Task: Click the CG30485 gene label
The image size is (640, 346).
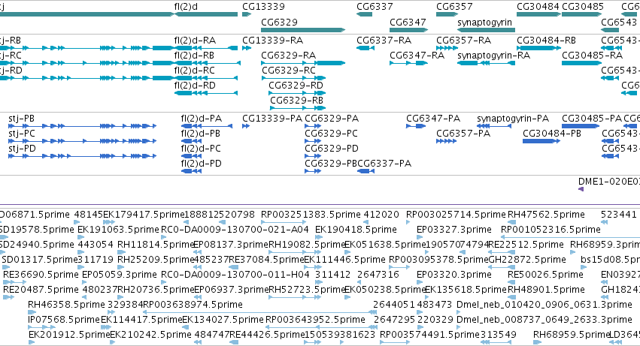Action: tap(583, 7)
